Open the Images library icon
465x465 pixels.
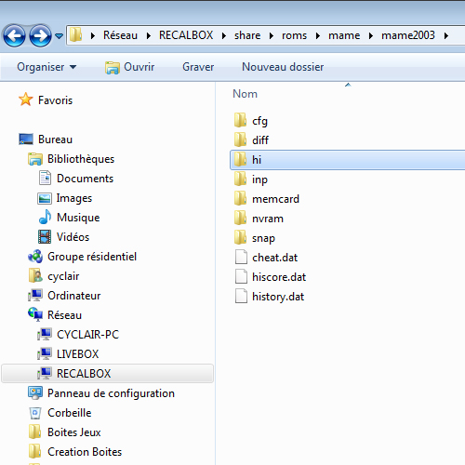[45, 198]
